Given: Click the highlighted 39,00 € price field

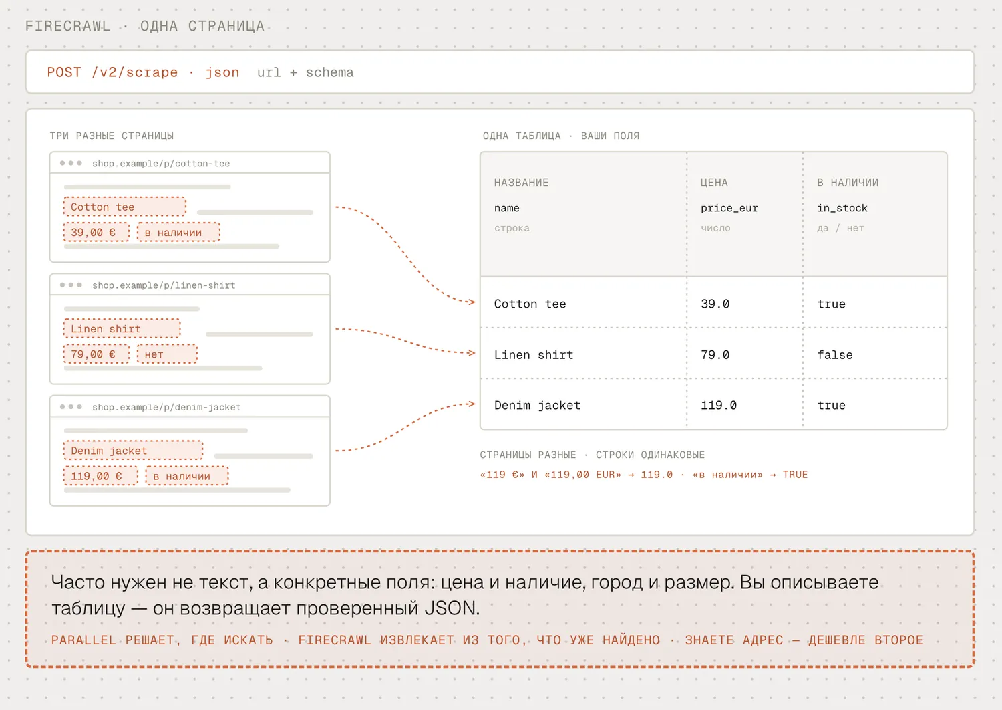Looking at the screenshot, I should tap(96, 232).
